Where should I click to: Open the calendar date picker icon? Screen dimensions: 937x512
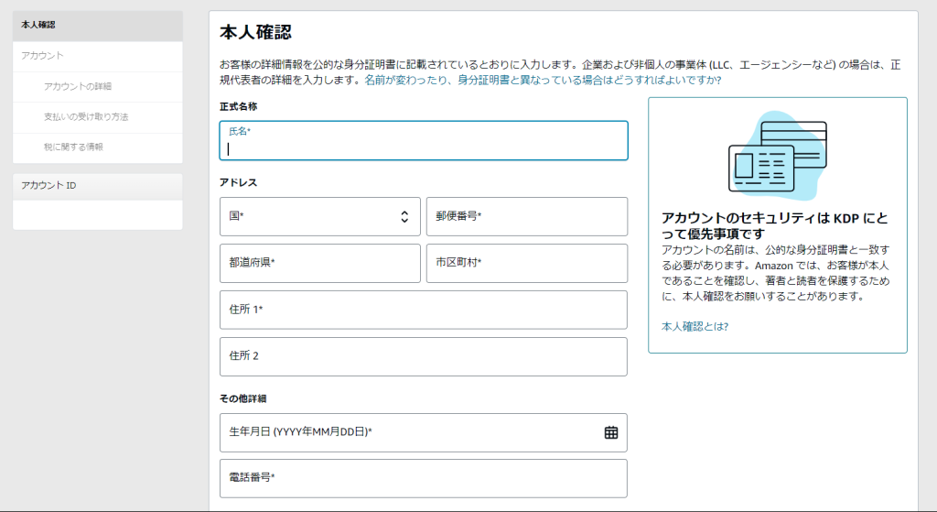pyautogui.click(x=611, y=432)
